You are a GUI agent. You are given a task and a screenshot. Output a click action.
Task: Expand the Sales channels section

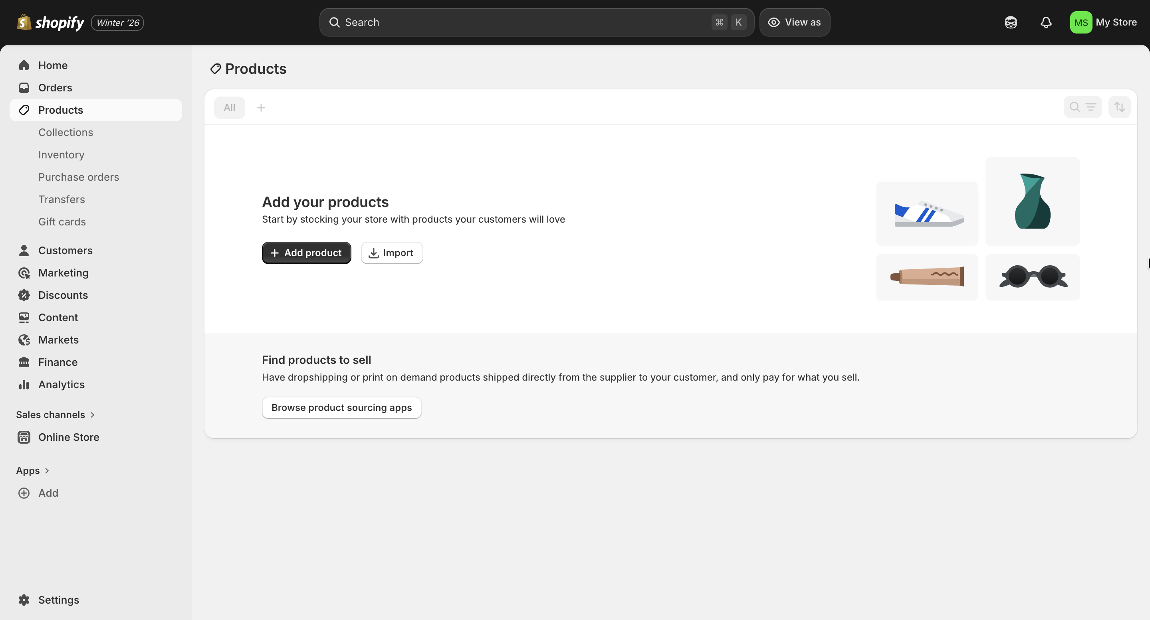(56, 415)
